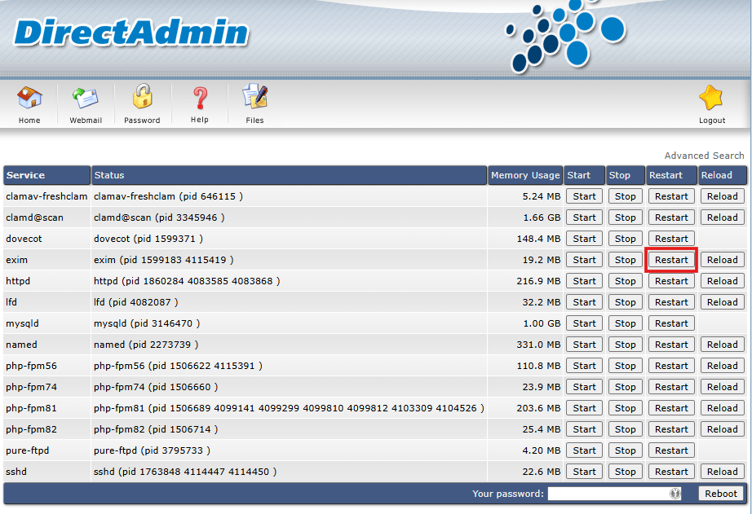Start the php-fpm56 service
Screen dimensions: 752x514
pyautogui.click(x=584, y=366)
